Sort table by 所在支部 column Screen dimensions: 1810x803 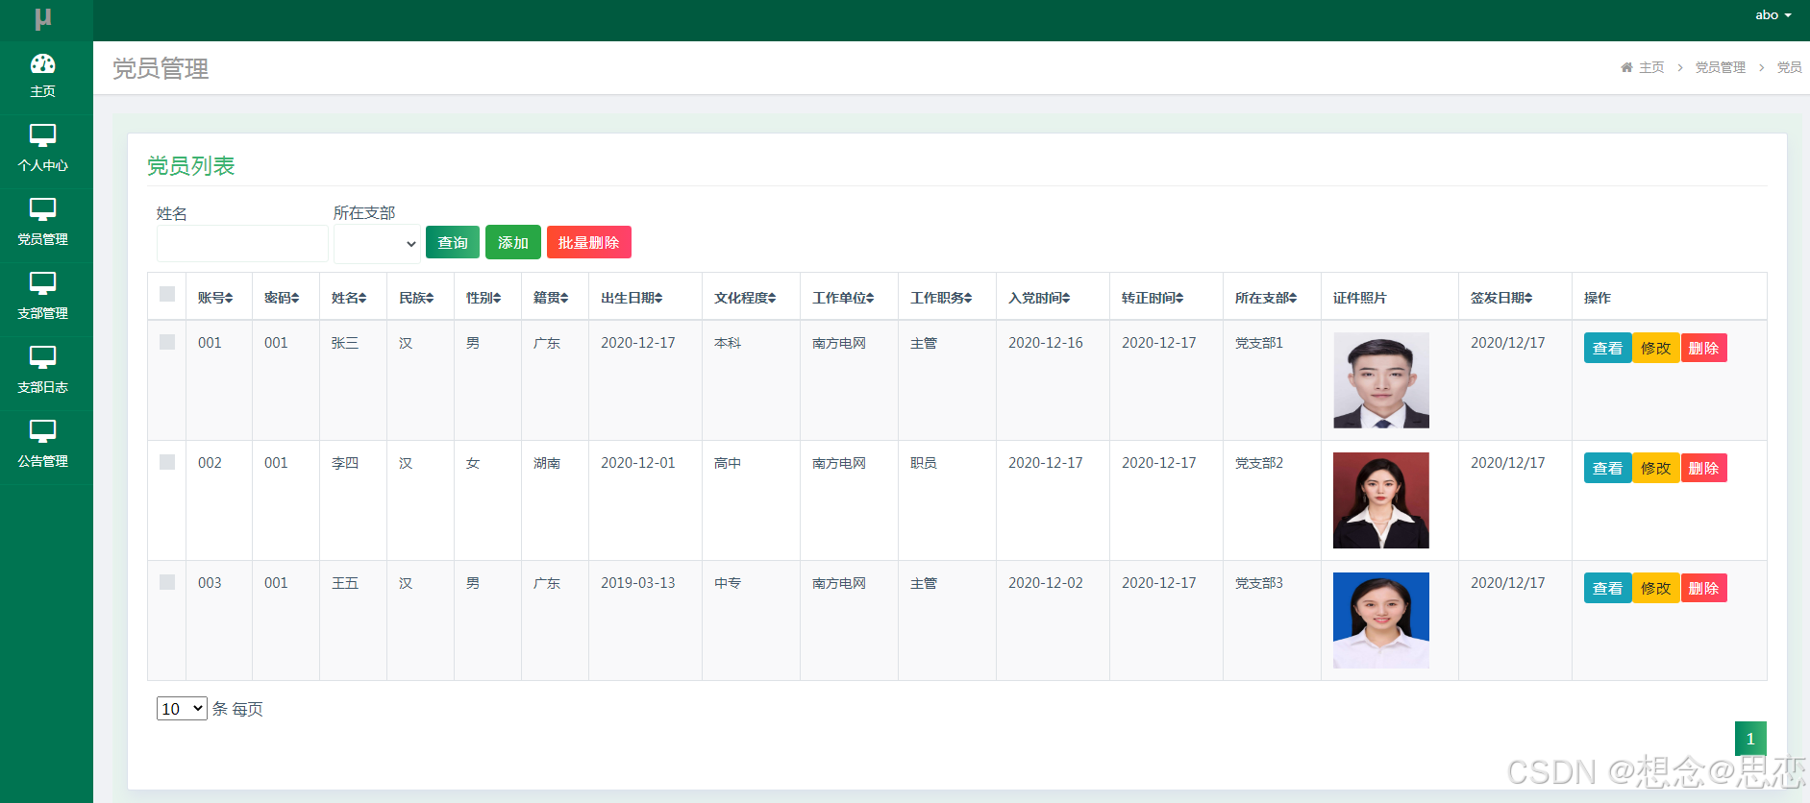coord(1266,298)
